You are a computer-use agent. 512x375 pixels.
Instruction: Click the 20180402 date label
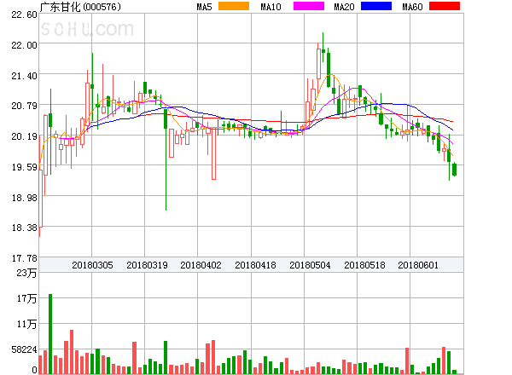(201, 265)
